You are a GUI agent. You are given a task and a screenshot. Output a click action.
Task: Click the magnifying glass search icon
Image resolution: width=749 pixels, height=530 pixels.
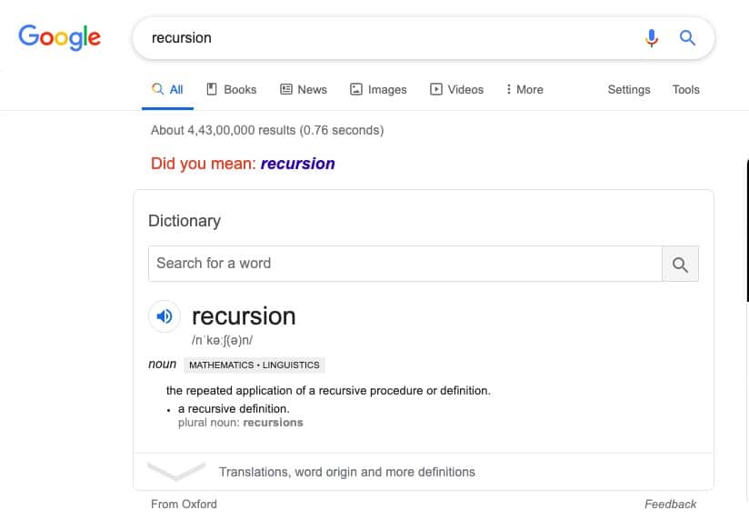tap(687, 37)
